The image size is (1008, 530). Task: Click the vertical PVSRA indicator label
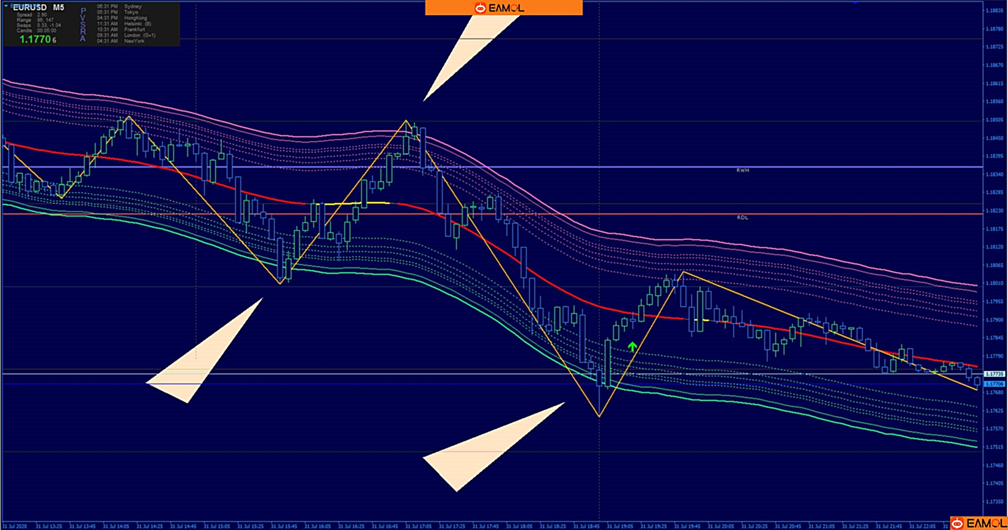[x=82, y=25]
